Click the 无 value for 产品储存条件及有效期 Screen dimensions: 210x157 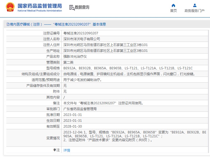(x=65, y=86)
